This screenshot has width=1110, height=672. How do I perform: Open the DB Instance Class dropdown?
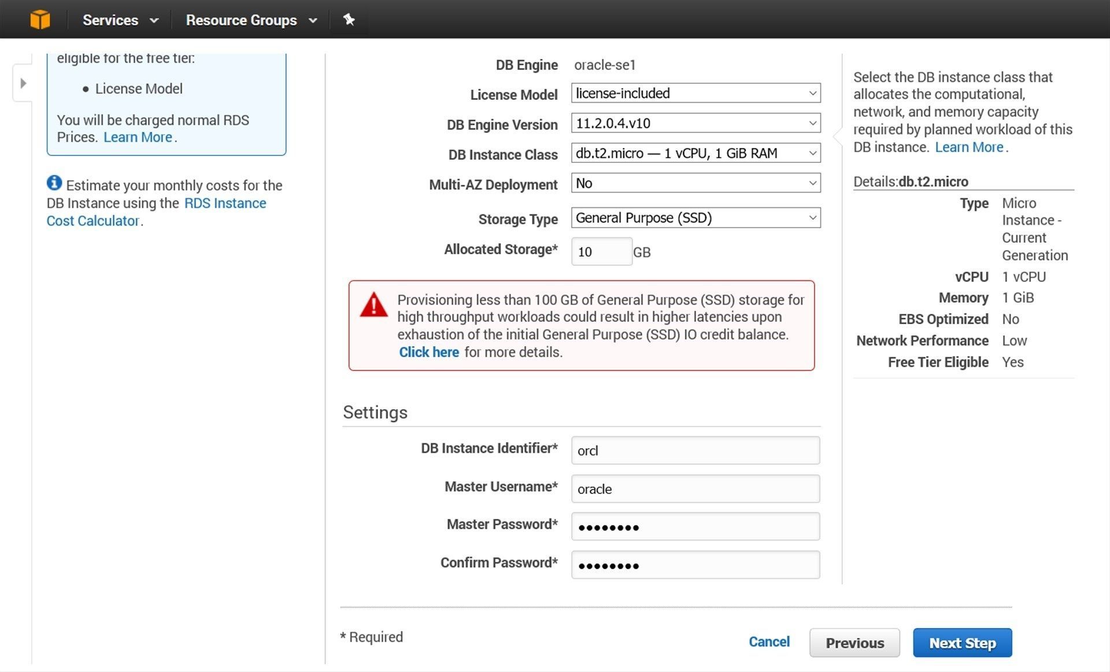[695, 153]
